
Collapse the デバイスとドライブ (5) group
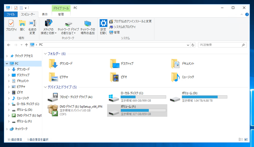tap(45, 87)
